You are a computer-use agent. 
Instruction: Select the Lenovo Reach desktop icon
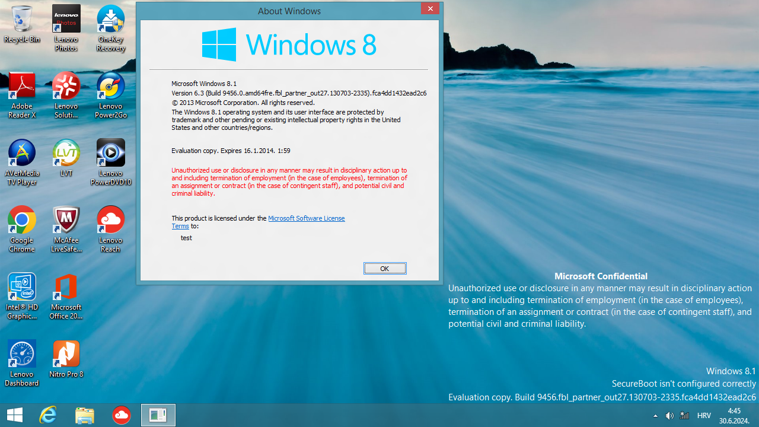point(111,229)
